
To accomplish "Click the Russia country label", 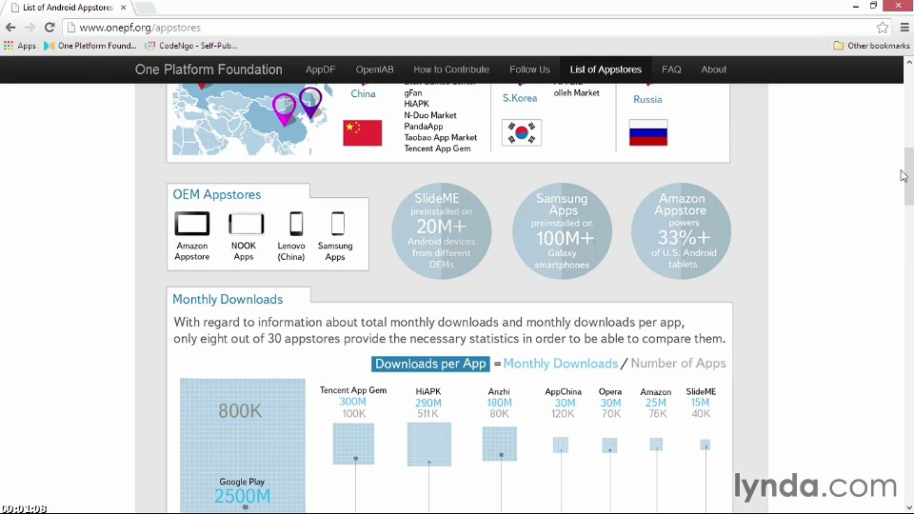I will (x=647, y=99).
